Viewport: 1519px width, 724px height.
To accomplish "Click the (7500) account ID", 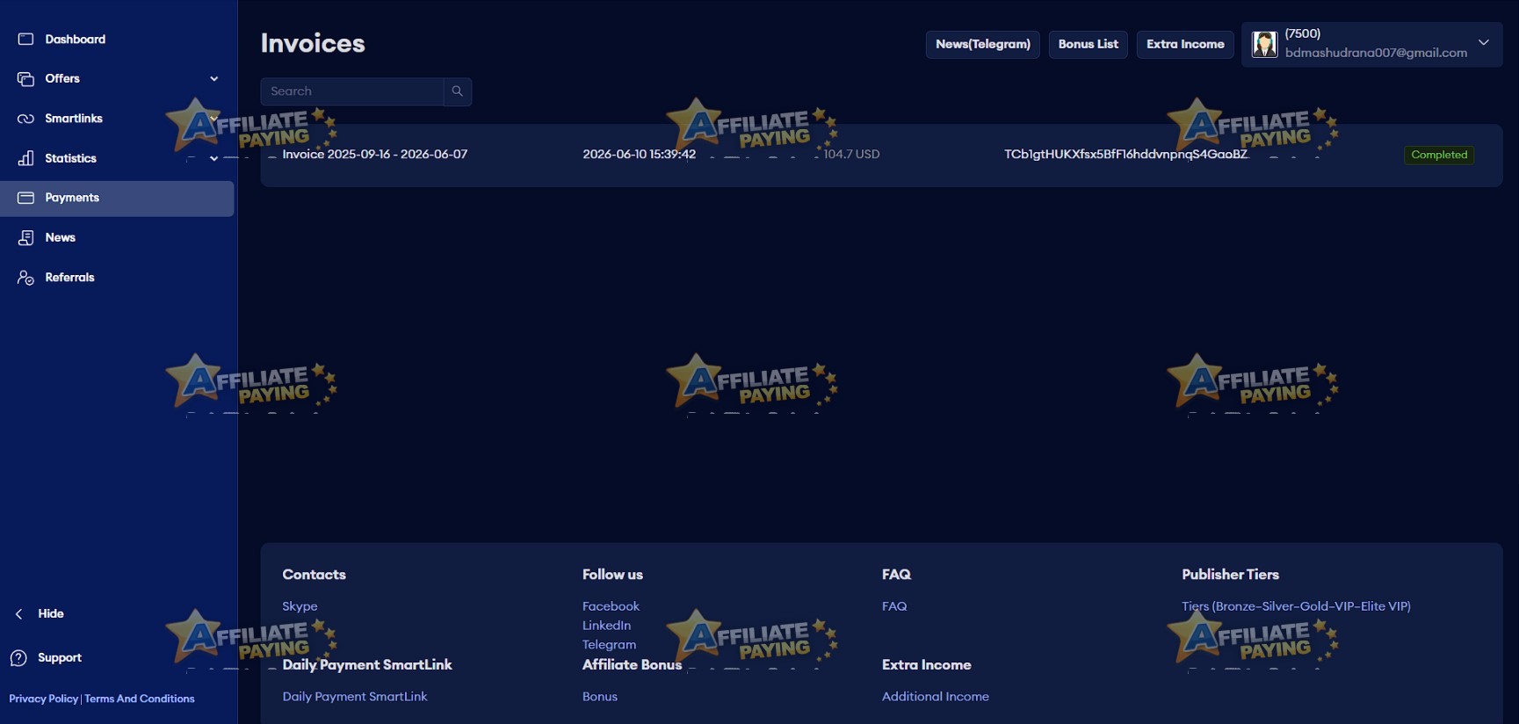I will [1302, 33].
